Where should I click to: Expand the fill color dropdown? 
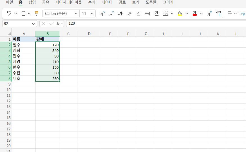(187, 14)
